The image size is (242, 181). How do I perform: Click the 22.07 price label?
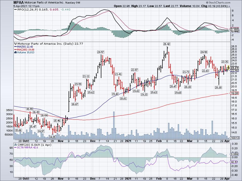[x=134, y=70]
